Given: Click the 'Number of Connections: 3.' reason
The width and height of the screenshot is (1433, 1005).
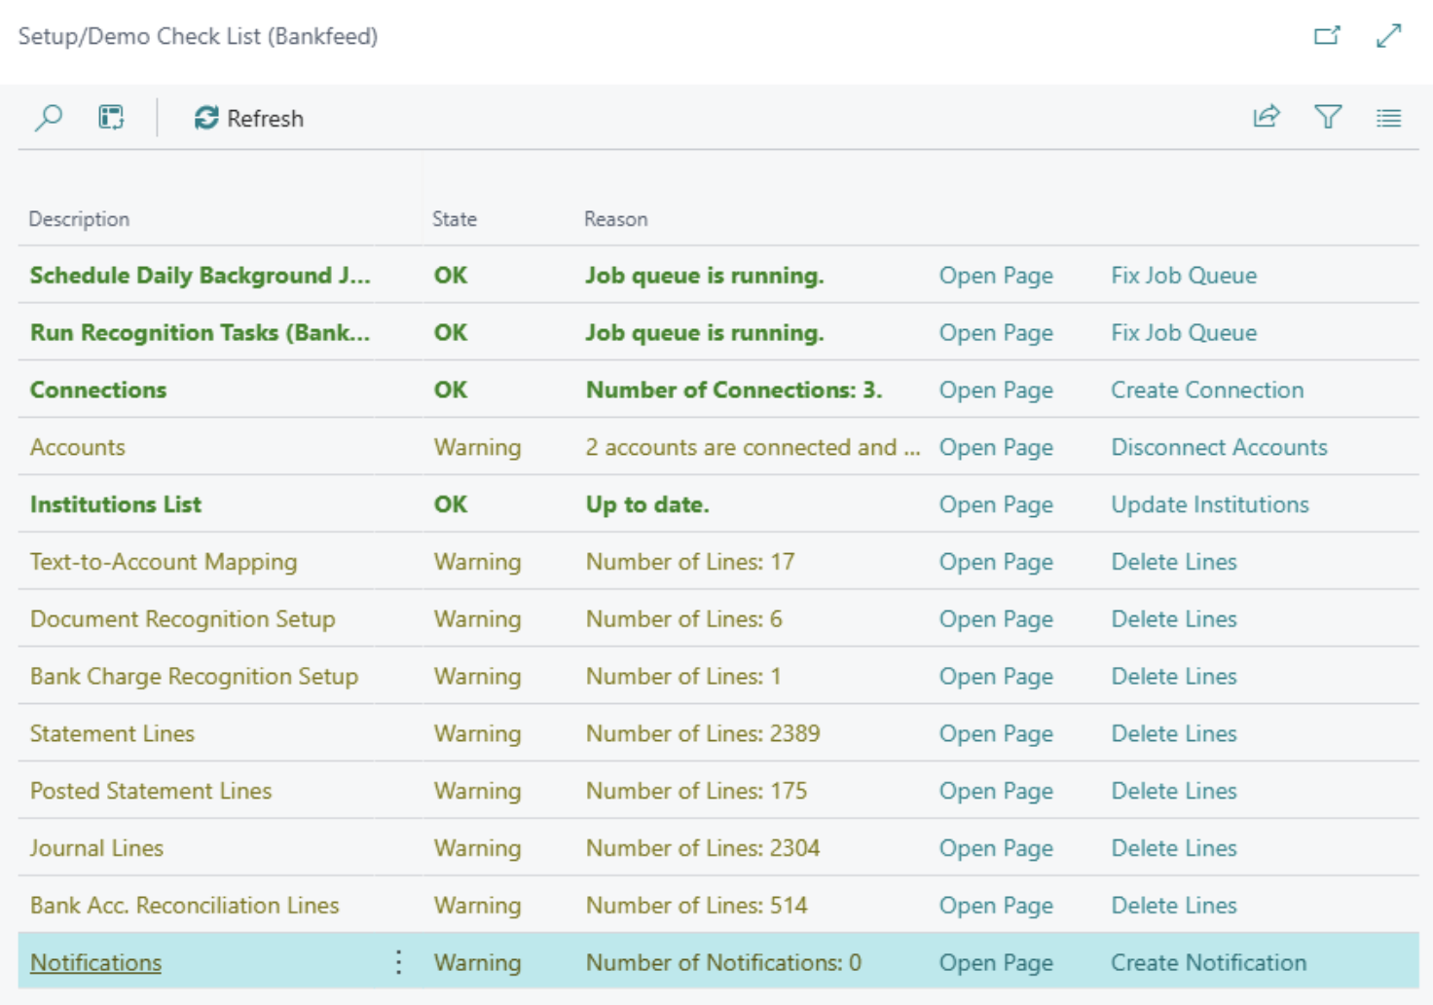Looking at the screenshot, I should pyautogui.click(x=734, y=390).
